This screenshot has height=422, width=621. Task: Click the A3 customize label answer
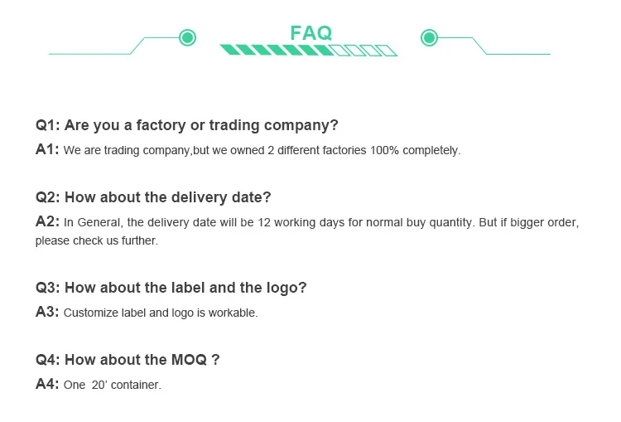coord(161,313)
